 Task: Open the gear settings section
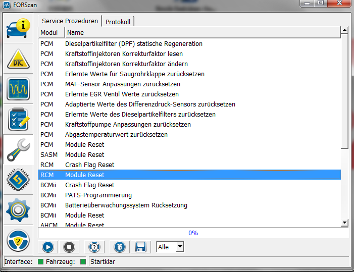(18, 210)
